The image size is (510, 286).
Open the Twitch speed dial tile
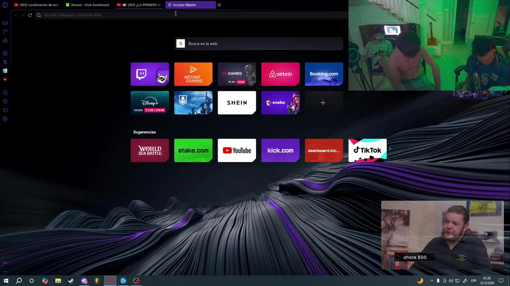pos(150,74)
